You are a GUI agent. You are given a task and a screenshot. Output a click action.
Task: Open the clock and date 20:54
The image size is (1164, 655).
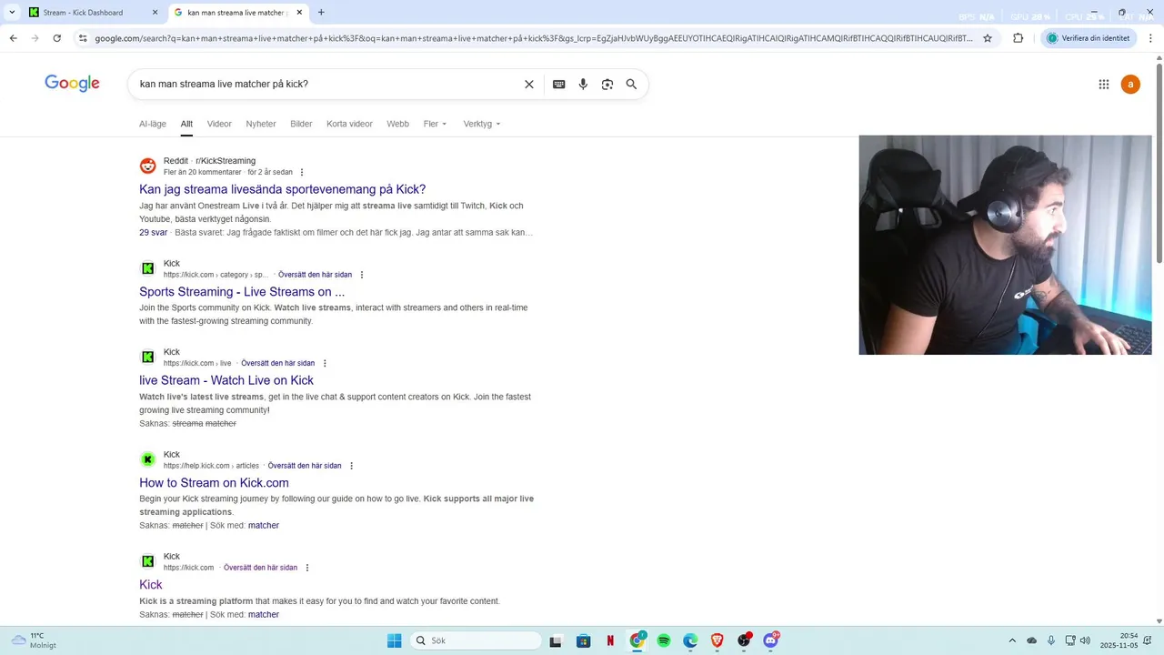[1119, 640]
